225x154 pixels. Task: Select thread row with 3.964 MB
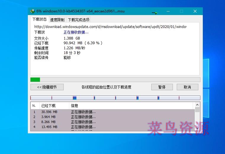pos(112,117)
